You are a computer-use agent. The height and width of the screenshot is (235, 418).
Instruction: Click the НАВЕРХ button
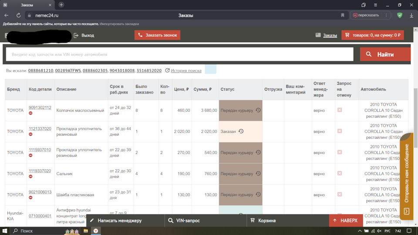click(x=346, y=220)
